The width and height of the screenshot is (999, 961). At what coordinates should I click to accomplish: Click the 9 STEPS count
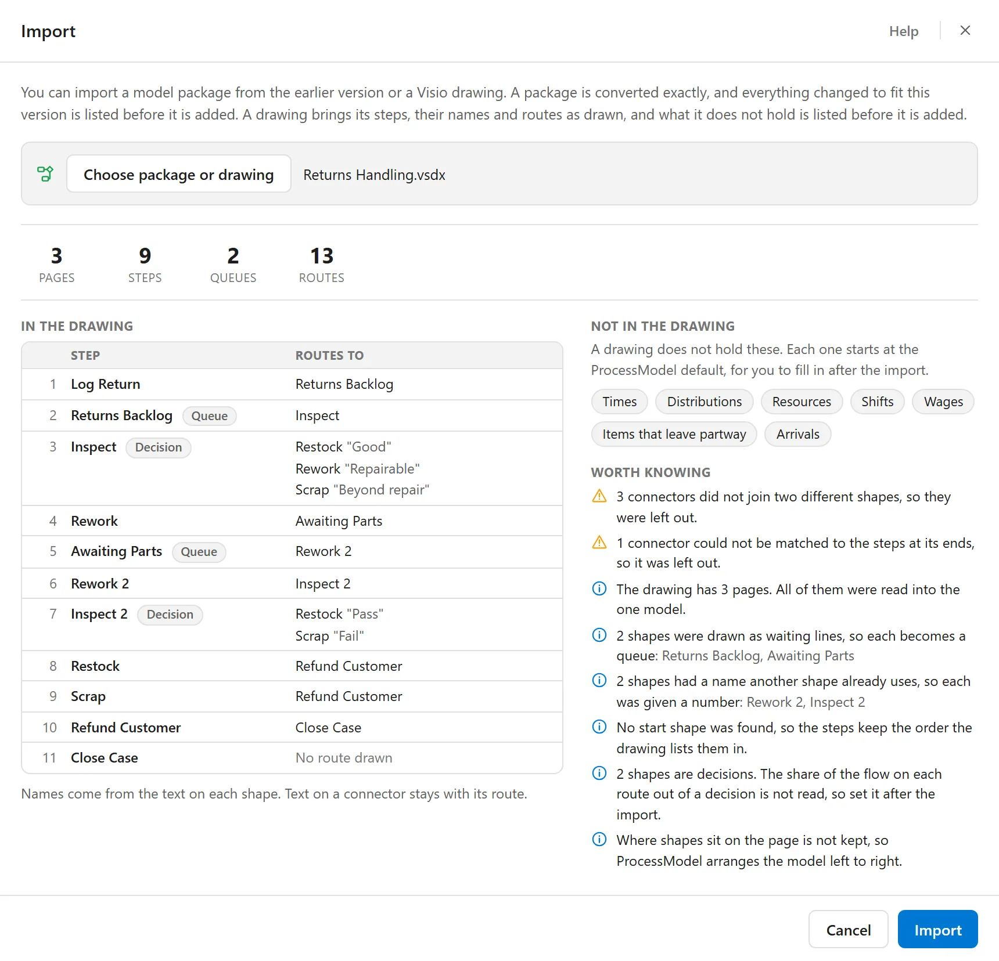[145, 265]
